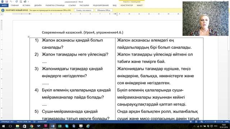Open the quick access toolbar customize dropdown
This screenshot has width=230, height=129.
28,2
